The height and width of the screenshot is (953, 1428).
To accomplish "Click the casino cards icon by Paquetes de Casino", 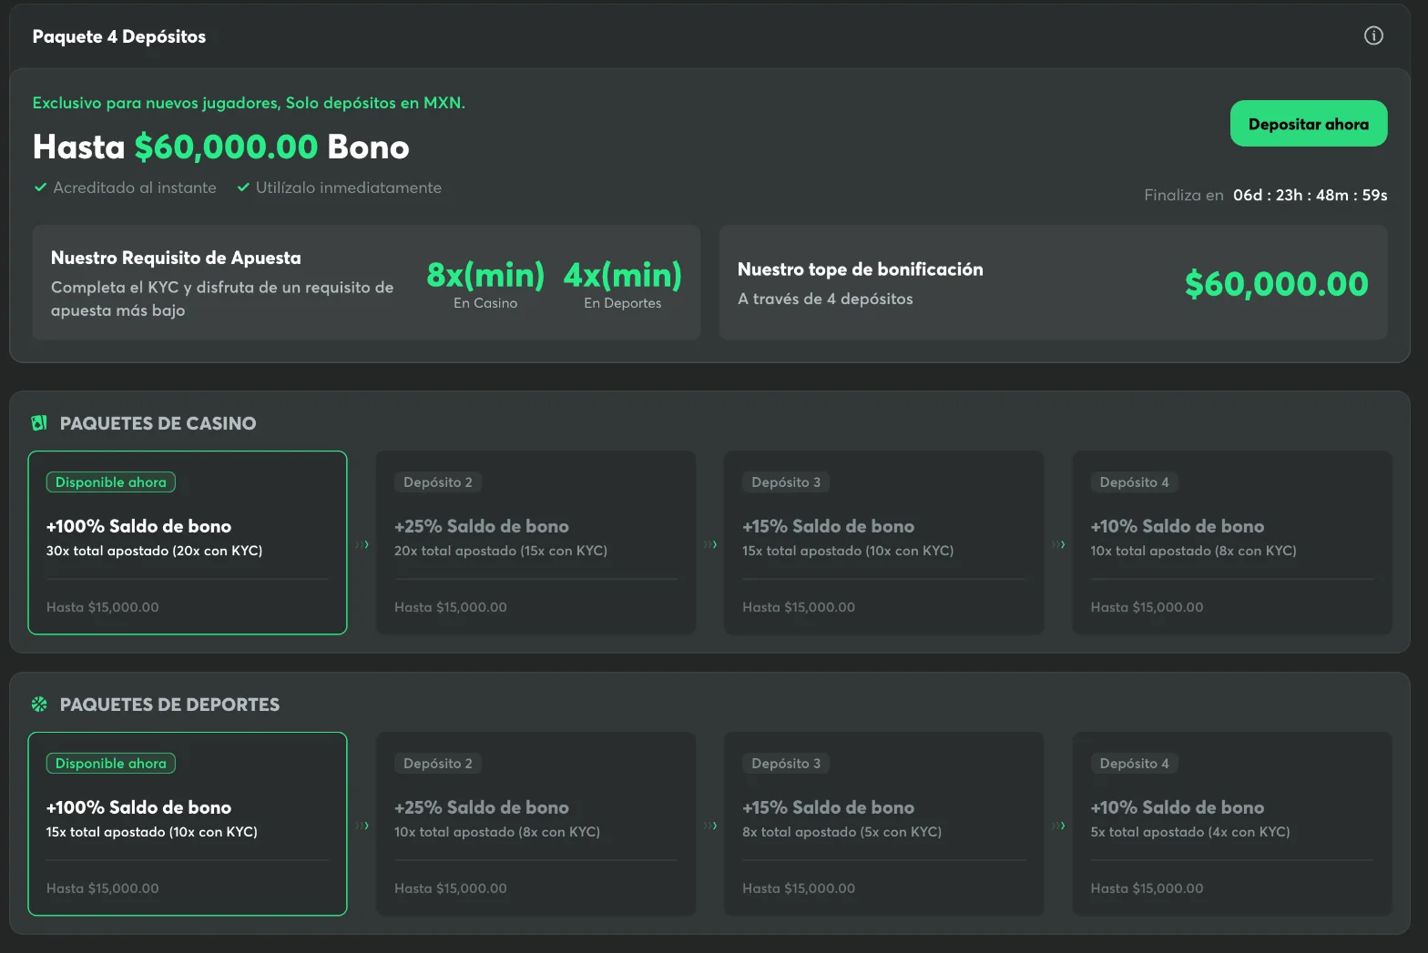I will (x=39, y=423).
